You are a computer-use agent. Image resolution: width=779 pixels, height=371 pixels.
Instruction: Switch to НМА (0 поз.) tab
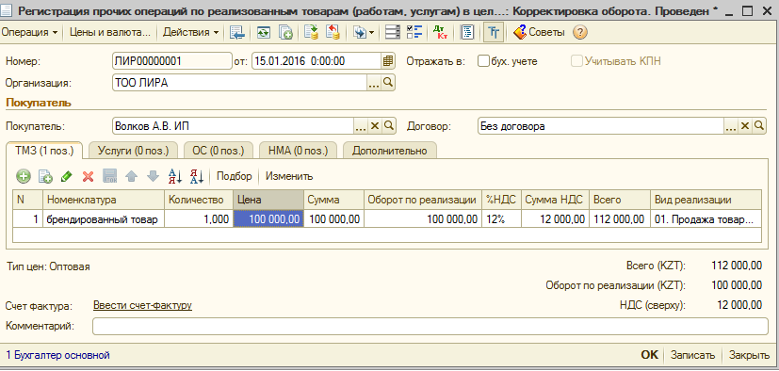[x=298, y=151]
